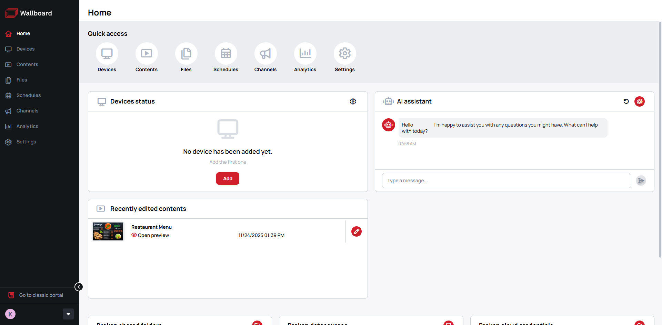Open preview of Restaurant Menu
The width and height of the screenshot is (662, 325).
tap(150, 235)
